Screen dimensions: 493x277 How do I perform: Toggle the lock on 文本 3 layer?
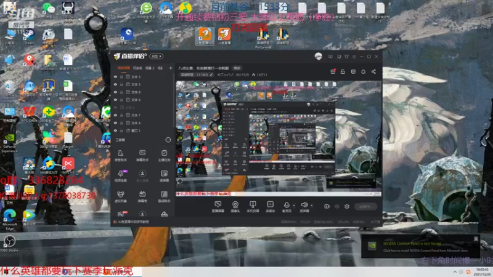(x=121, y=76)
